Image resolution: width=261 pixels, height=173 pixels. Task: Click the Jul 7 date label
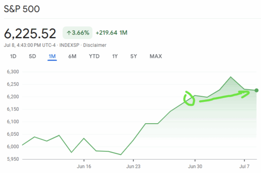244,167
